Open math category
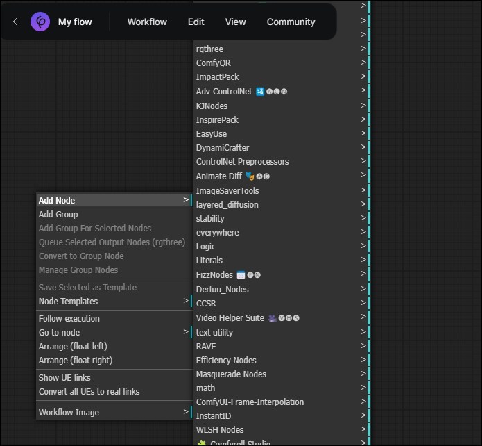482x446 pixels. pyautogui.click(x=282, y=388)
